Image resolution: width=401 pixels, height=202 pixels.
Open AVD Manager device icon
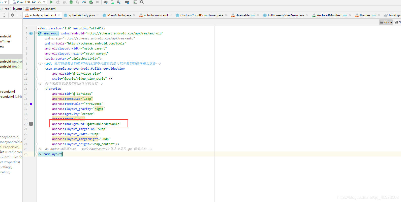(x=112, y=2)
